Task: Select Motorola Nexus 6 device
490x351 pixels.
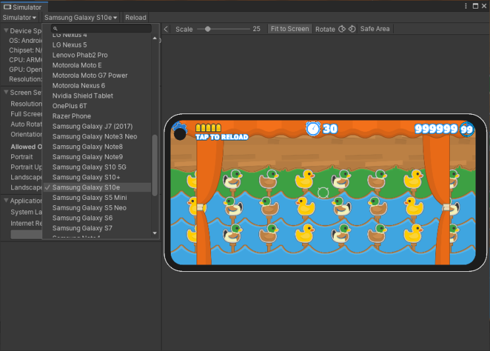Action: click(97, 86)
